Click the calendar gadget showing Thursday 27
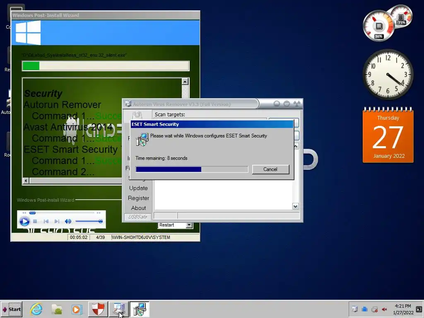Screen dimensions: 424x318 coord(388,135)
